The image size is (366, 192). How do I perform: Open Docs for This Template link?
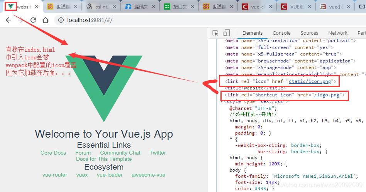104,159
